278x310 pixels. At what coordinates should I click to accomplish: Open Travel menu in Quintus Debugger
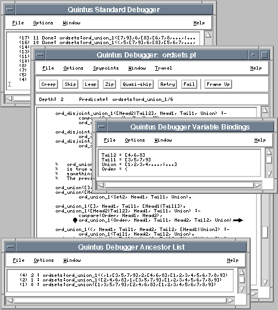[163, 68]
